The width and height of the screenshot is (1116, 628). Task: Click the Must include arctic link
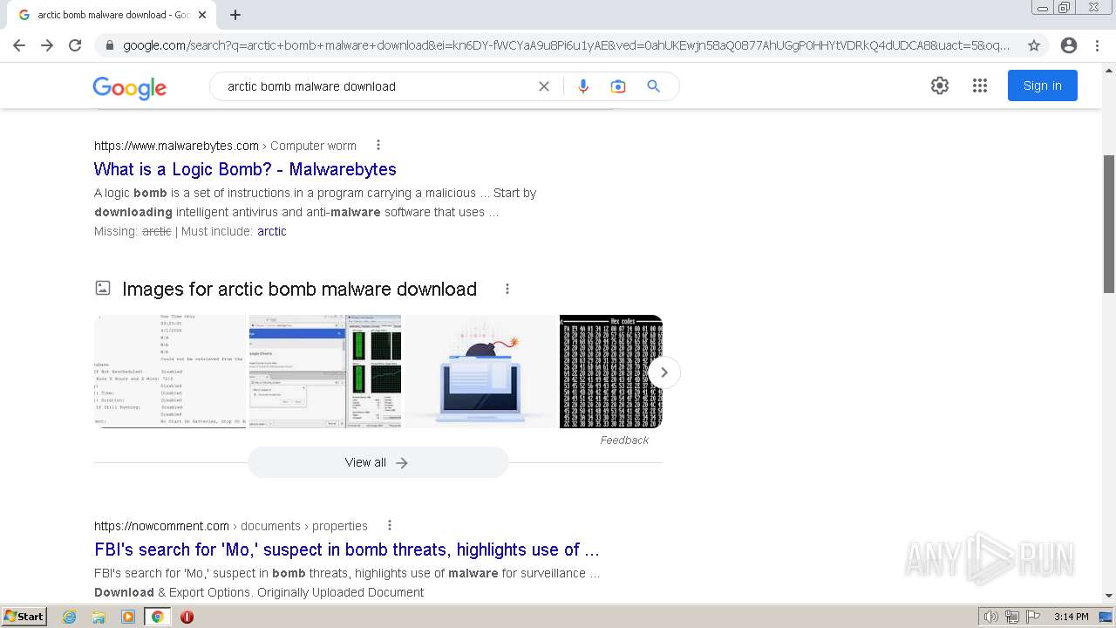click(272, 231)
